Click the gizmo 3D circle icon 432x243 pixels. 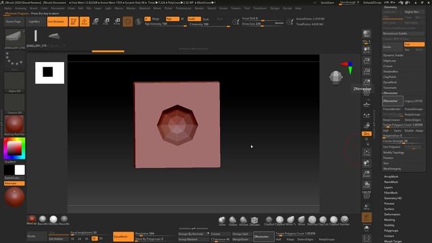(x=128, y=22)
